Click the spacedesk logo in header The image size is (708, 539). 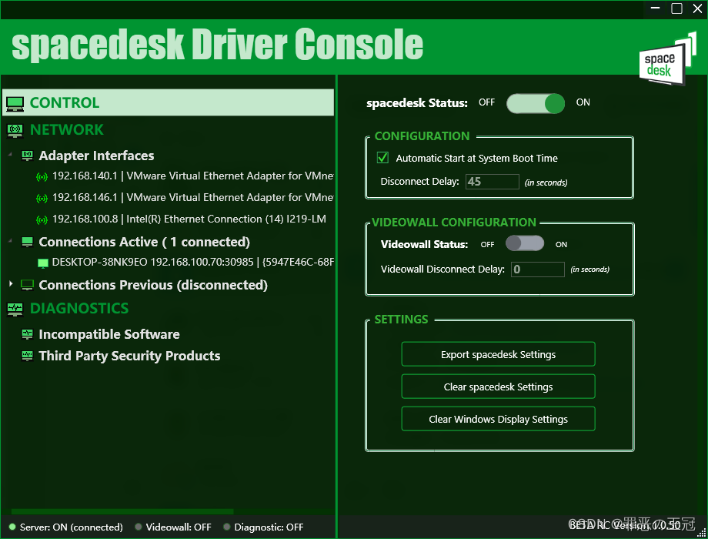coord(667,59)
